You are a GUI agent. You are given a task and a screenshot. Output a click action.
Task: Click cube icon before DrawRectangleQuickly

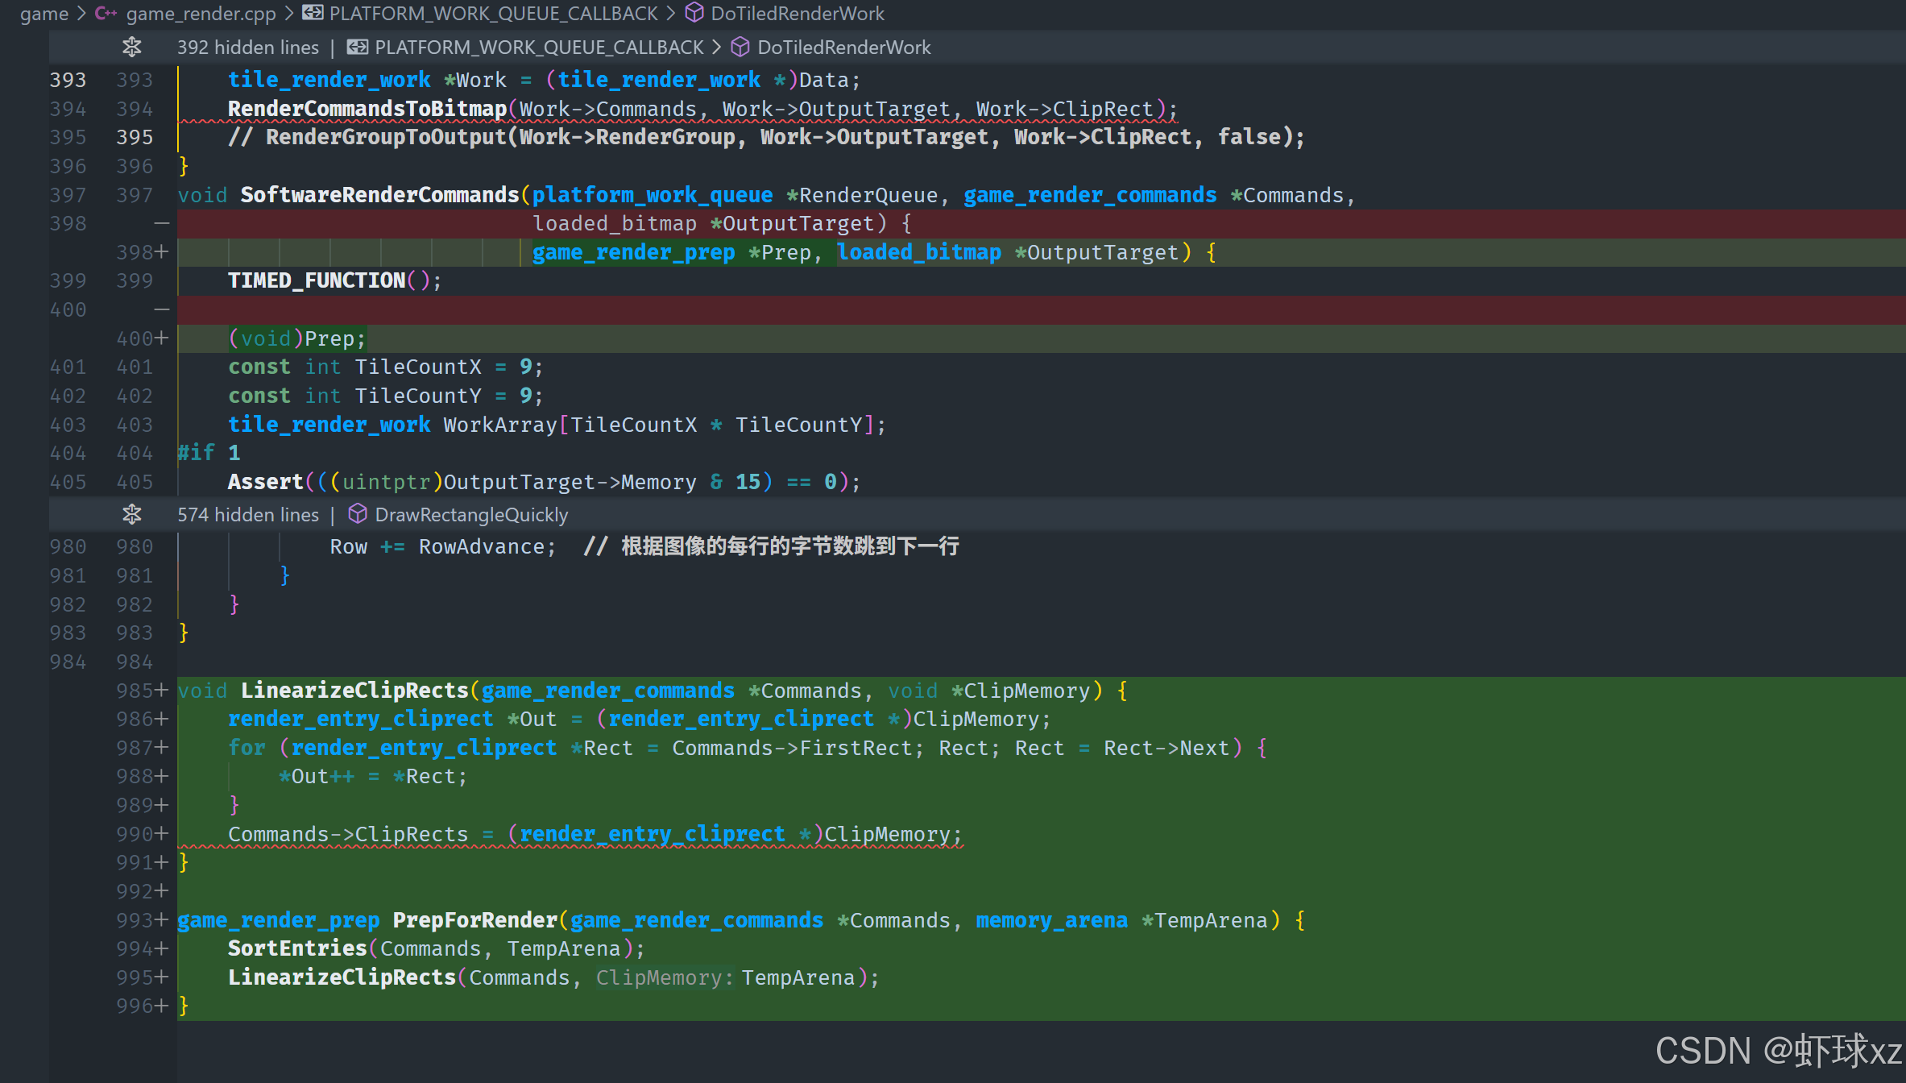(x=358, y=515)
